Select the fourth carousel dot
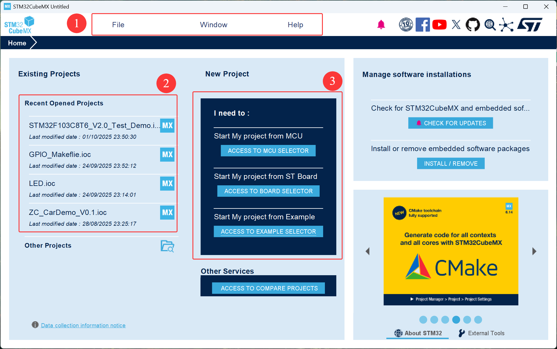This screenshot has width=557, height=349. (x=456, y=320)
